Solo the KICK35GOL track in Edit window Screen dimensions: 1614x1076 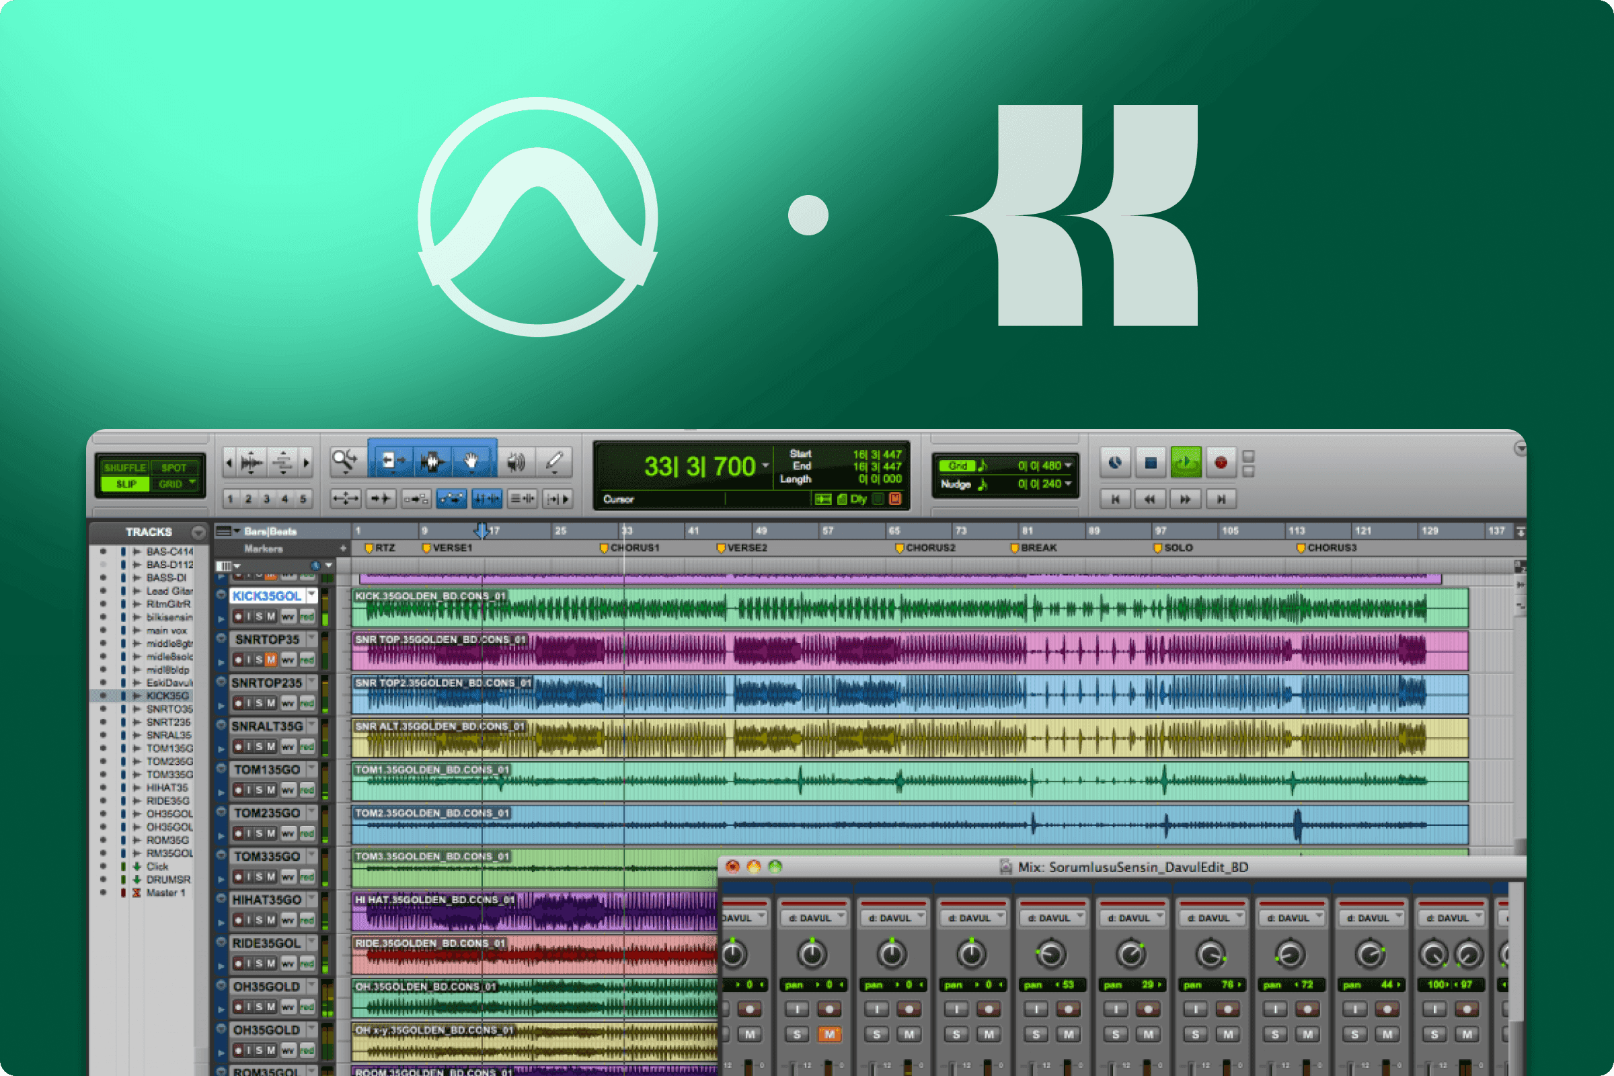260,616
